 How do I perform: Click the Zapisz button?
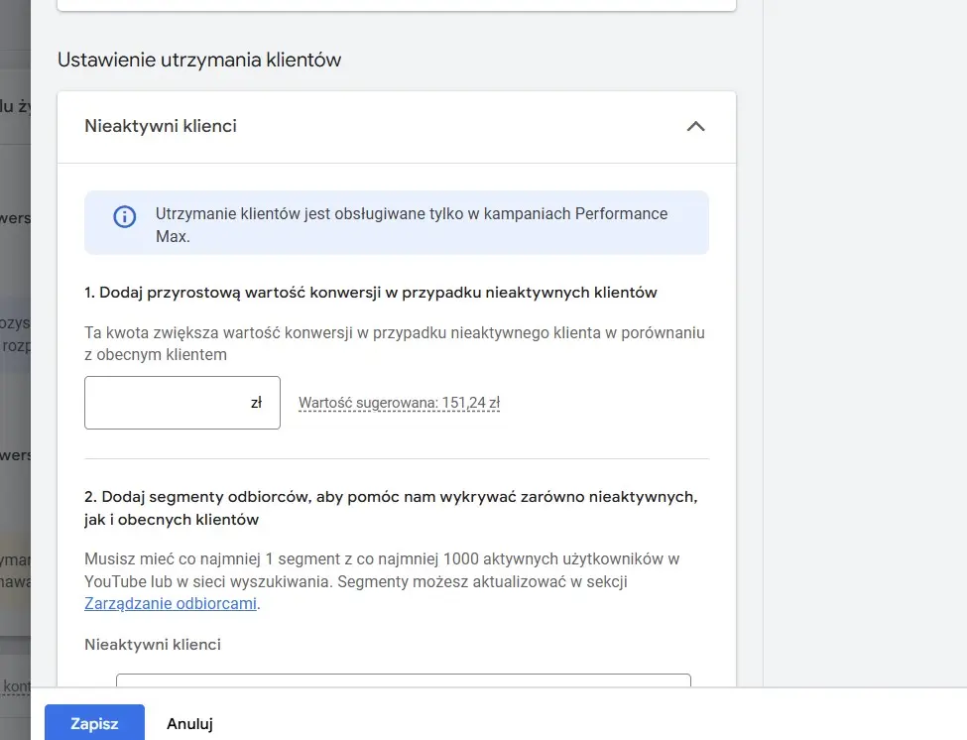94,723
